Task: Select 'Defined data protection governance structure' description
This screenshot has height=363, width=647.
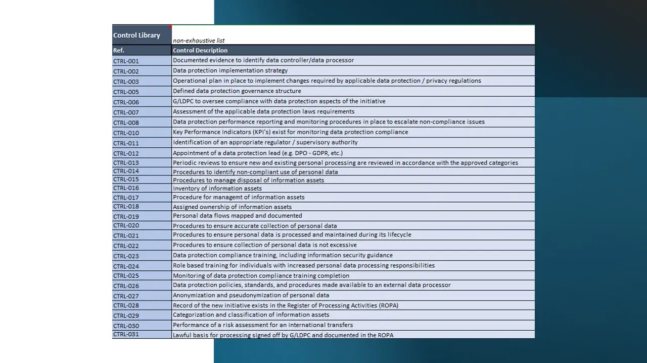Action: (x=237, y=91)
